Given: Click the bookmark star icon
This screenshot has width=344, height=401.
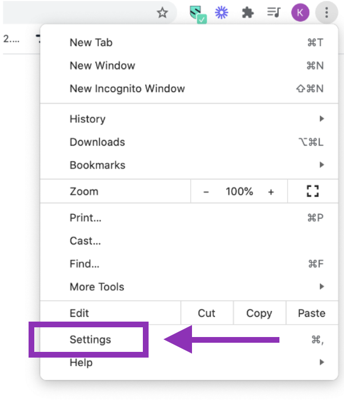Looking at the screenshot, I should 163,13.
